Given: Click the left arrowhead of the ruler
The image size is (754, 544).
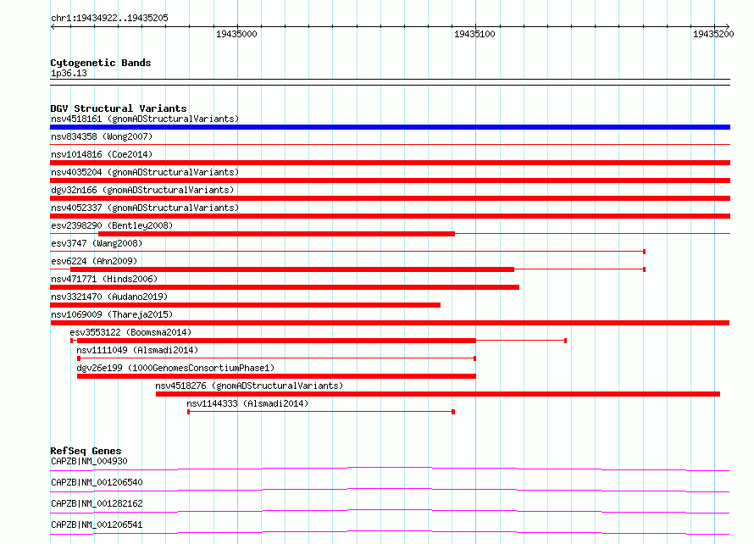Looking at the screenshot, I should click(53, 26).
